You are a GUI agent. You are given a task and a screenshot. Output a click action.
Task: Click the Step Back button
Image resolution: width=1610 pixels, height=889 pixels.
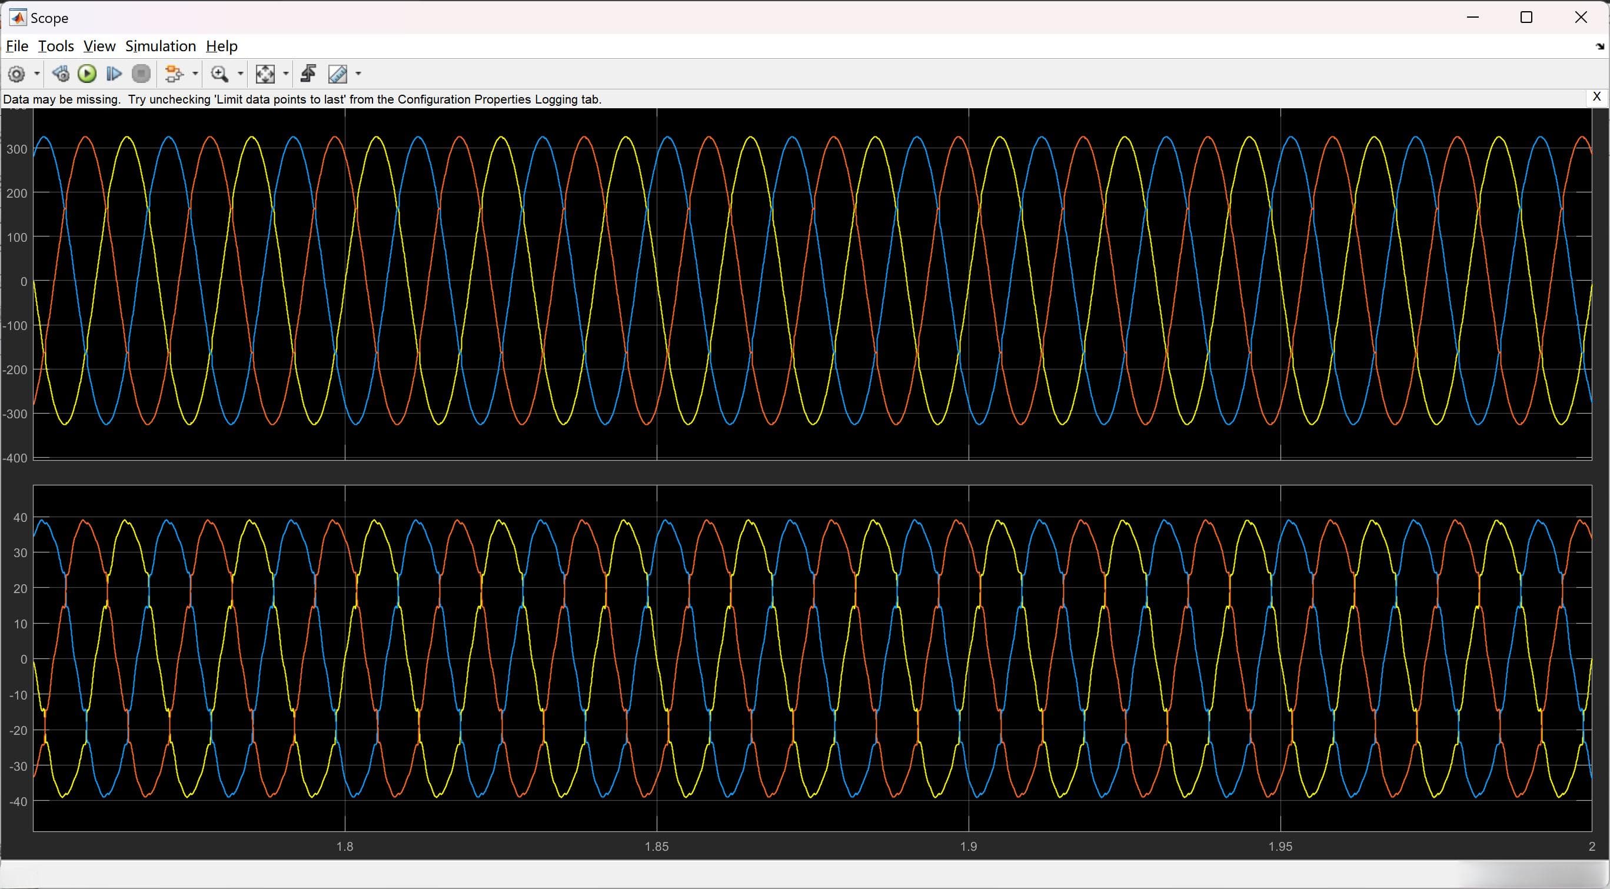coord(61,74)
